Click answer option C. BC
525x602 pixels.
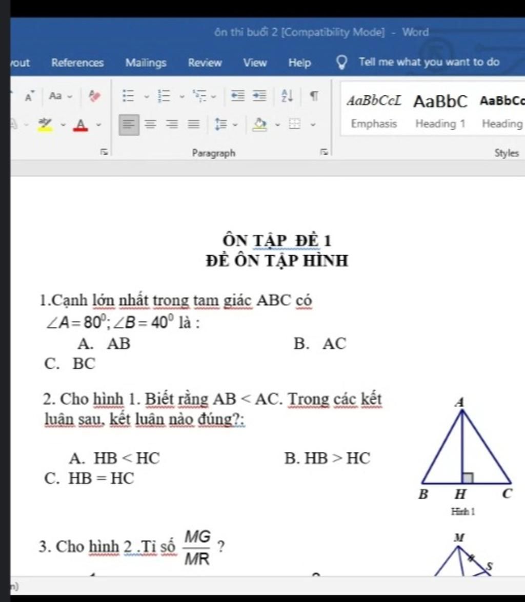pos(70,364)
